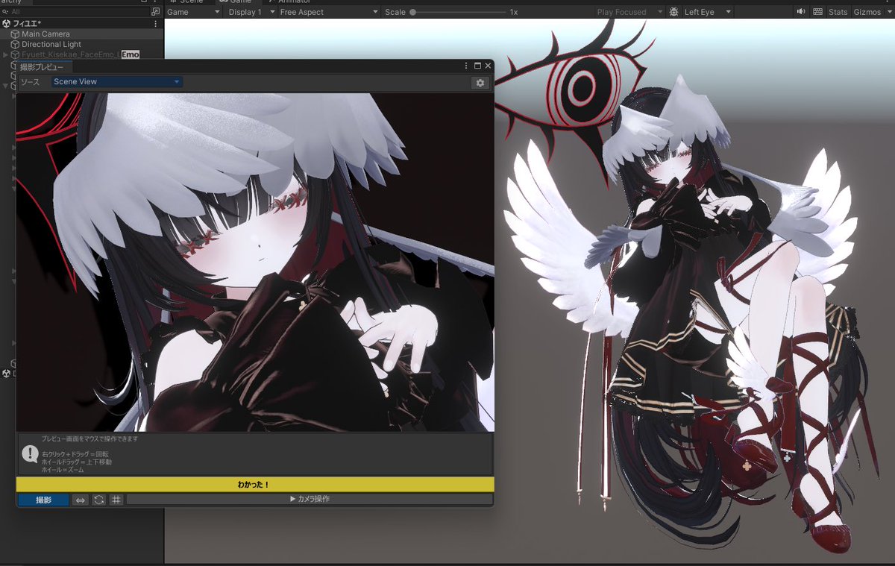The image size is (895, 566).
Task: Expand the カメラ操作 foldout
Action: (x=310, y=500)
